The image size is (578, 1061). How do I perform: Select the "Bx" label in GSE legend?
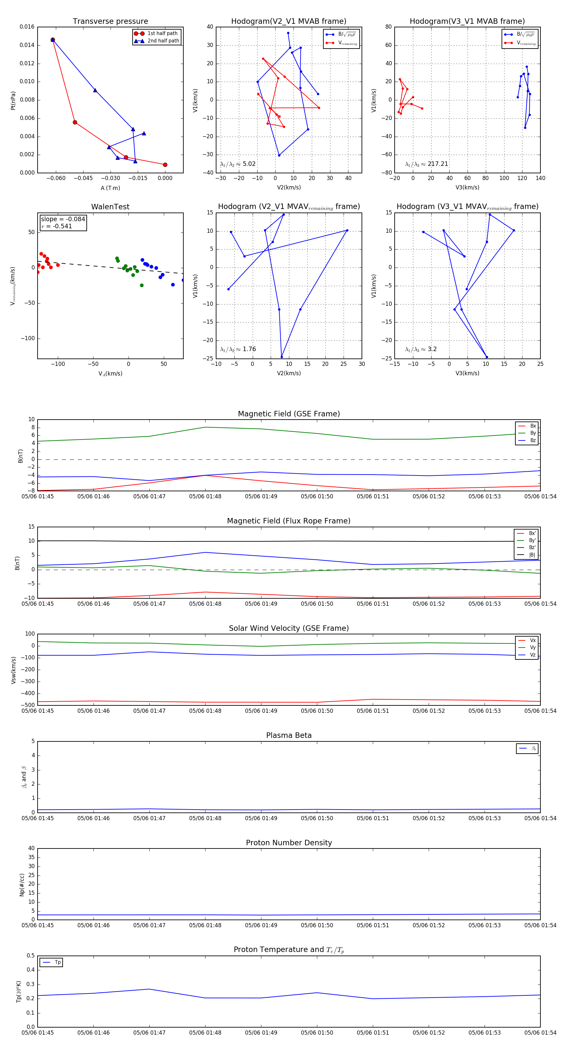[x=533, y=426]
